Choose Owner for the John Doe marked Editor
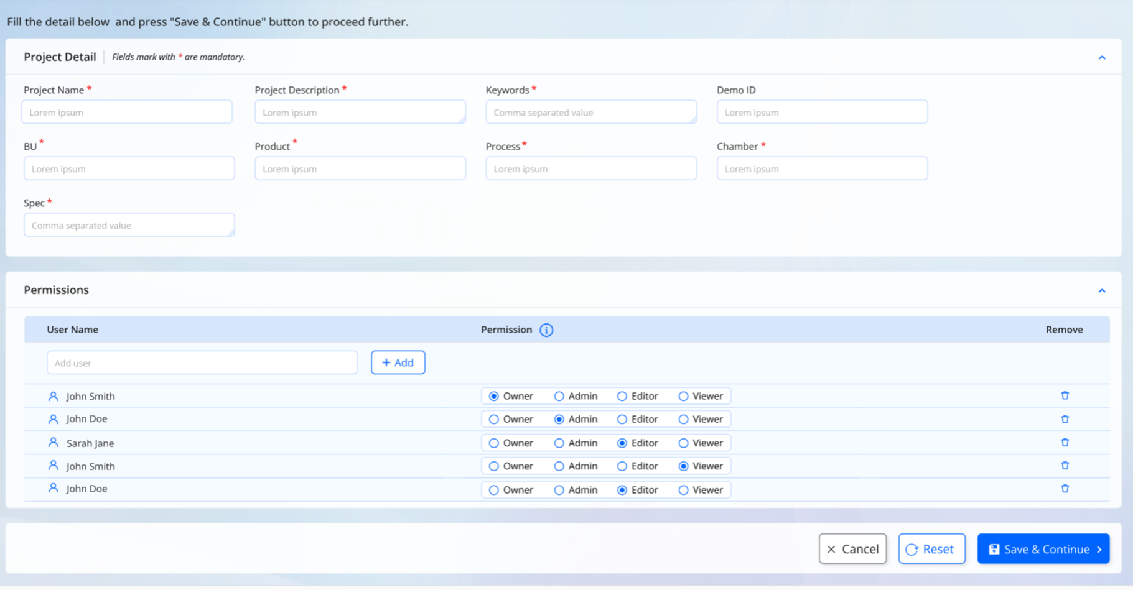Image resolution: width=1133 pixels, height=590 pixels. [x=494, y=490]
